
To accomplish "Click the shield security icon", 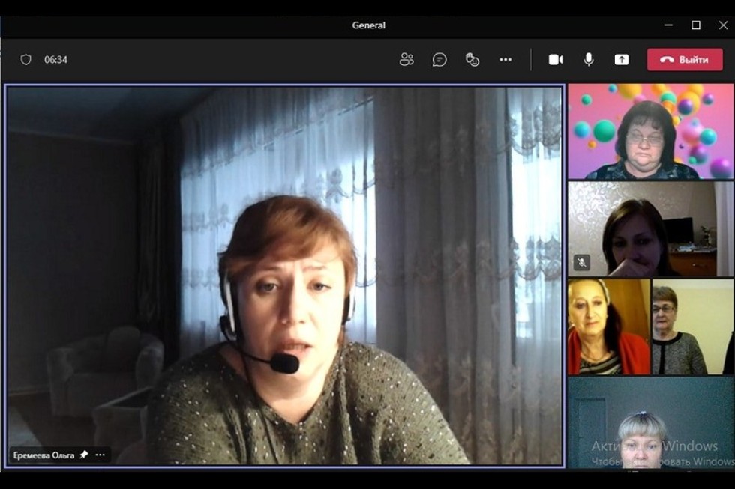I will [x=26, y=60].
